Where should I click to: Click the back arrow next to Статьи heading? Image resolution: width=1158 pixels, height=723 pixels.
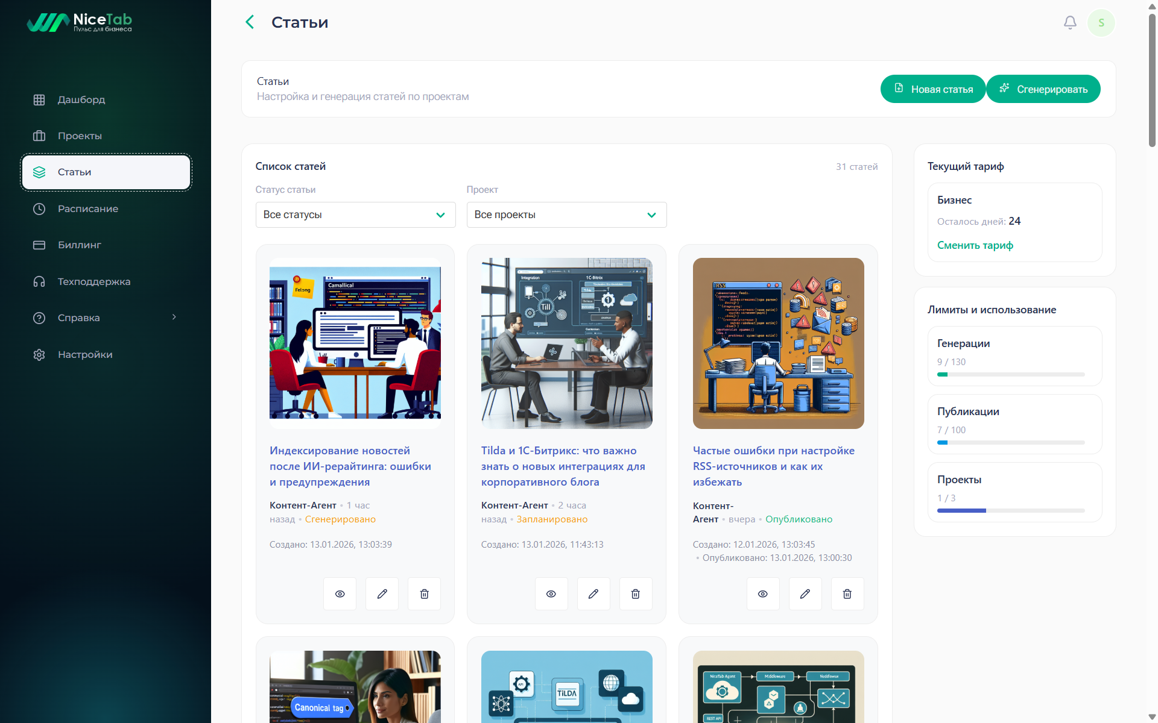(250, 22)
